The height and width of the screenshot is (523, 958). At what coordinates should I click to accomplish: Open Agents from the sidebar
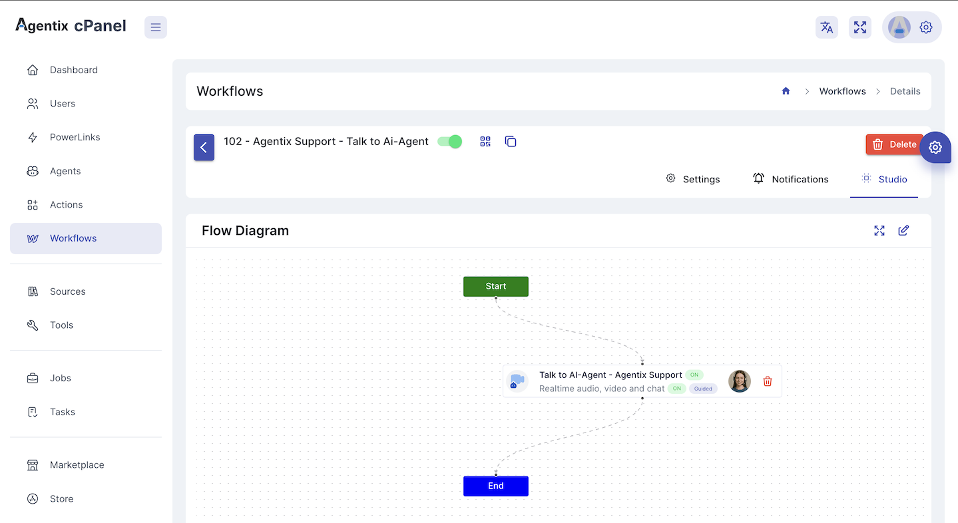click(x=65, y=171)
